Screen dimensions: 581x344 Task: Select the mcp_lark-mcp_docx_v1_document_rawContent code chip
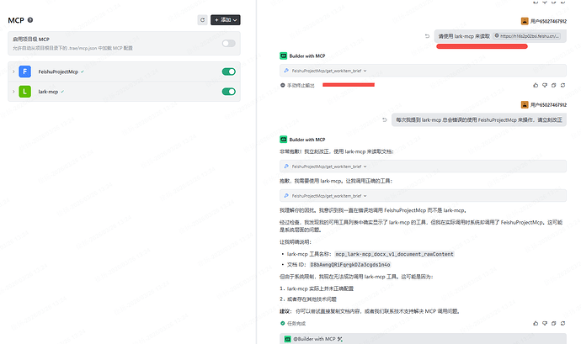[394, 254]
